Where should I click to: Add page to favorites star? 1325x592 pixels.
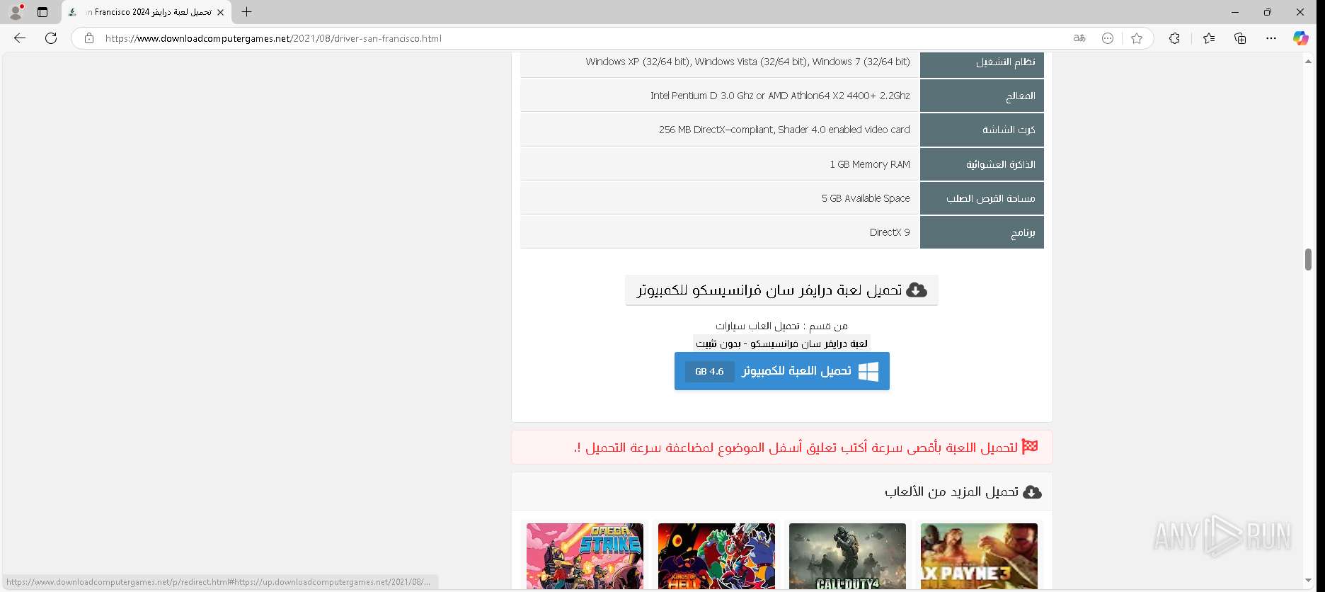(1137, 38)
